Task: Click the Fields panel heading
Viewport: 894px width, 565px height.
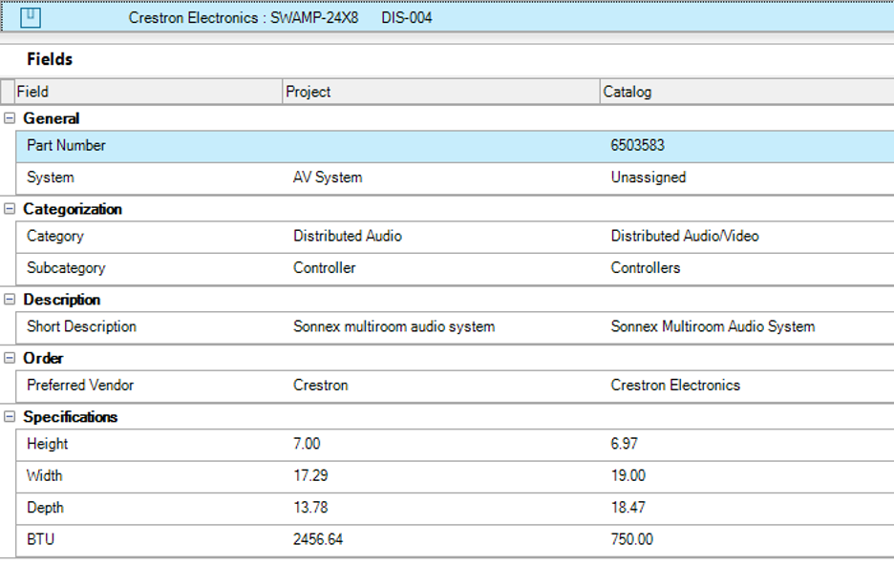Action: click(50, 59)
